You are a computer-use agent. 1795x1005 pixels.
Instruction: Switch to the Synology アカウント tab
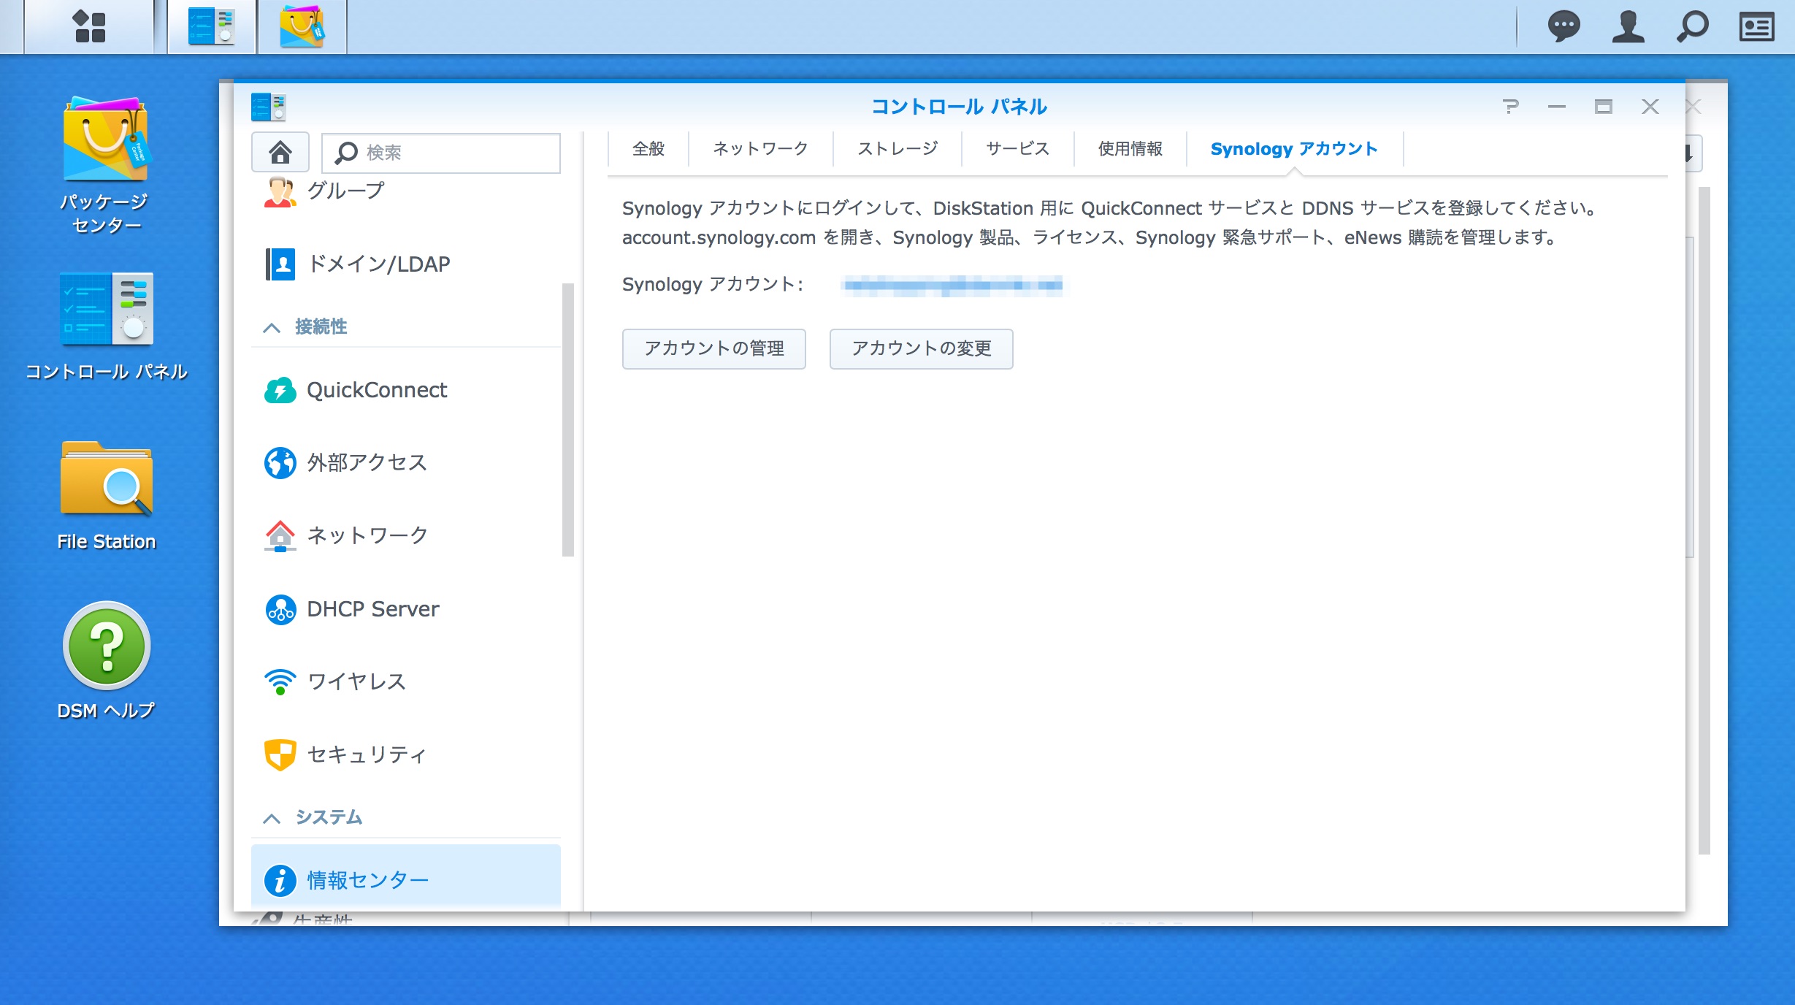tap(1294, 149)
